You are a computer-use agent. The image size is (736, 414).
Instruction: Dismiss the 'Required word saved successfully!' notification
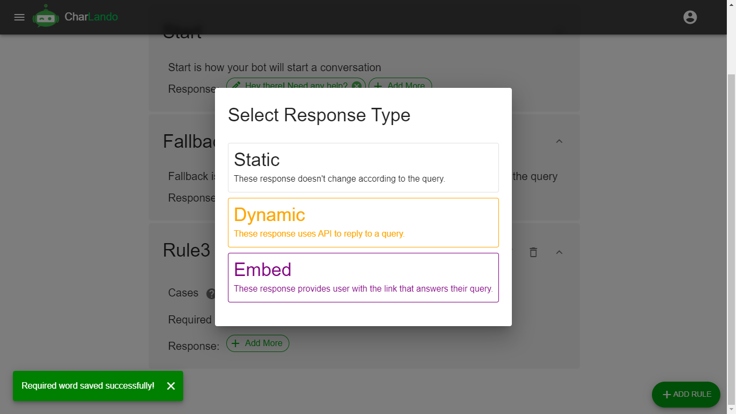coord(171,386)
